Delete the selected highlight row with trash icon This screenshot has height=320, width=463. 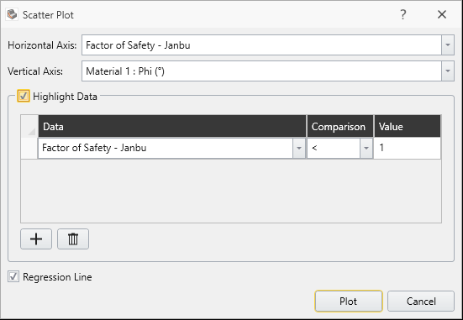pyautogui.click(x=73, y=239)
